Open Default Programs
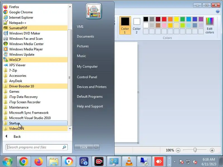The height and width of the screenshot is (167, 223). pos(90,97)
